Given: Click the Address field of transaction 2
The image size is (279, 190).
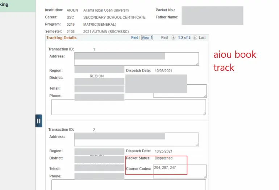Looking at the screenshot, I should coord(137,140).
